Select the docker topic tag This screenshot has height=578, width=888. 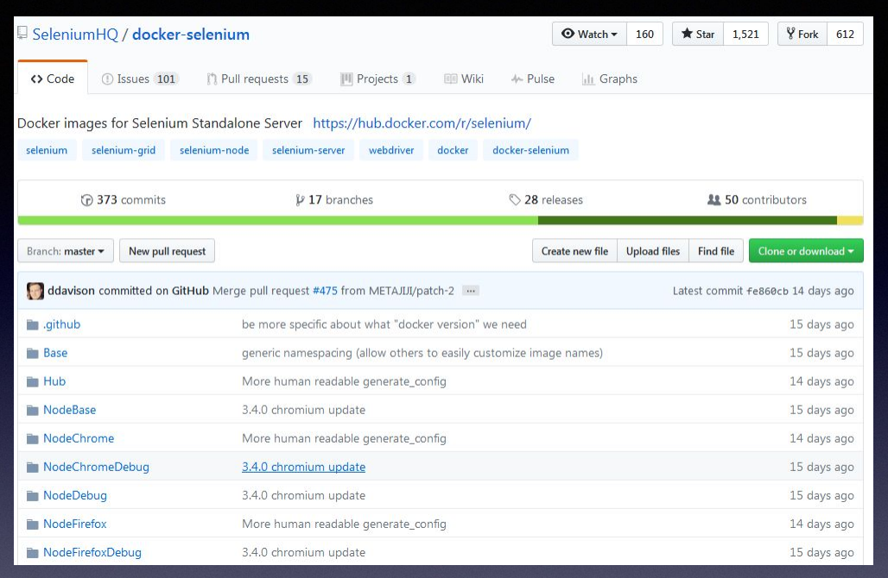pos(453,150)
